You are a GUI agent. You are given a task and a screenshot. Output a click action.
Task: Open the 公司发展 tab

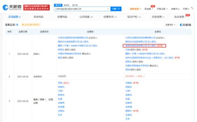point(86,17)
